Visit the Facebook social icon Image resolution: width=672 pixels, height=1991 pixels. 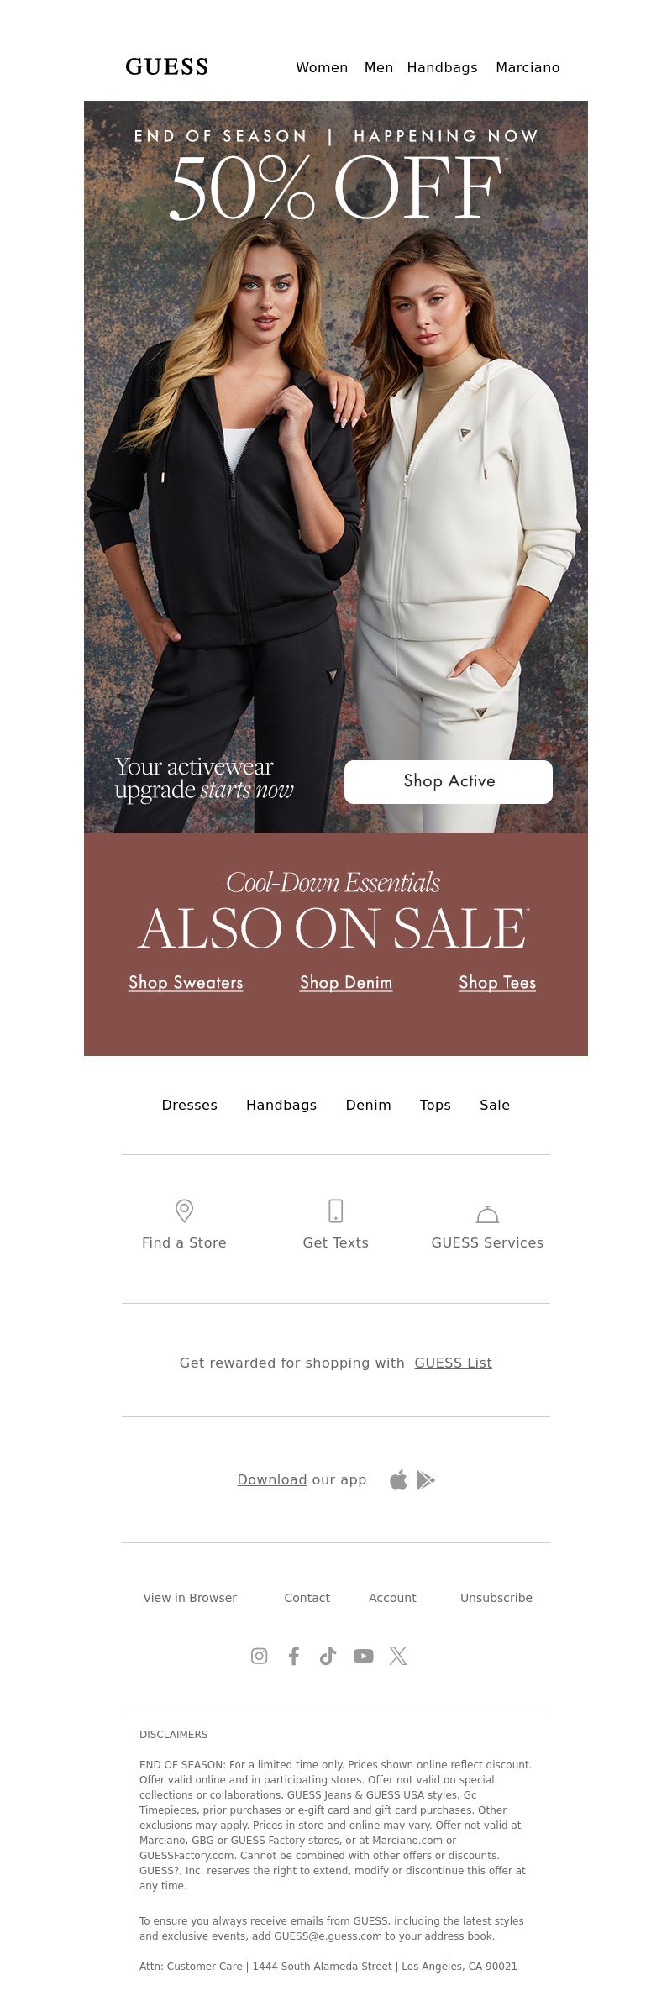[x=294, y=1655]
